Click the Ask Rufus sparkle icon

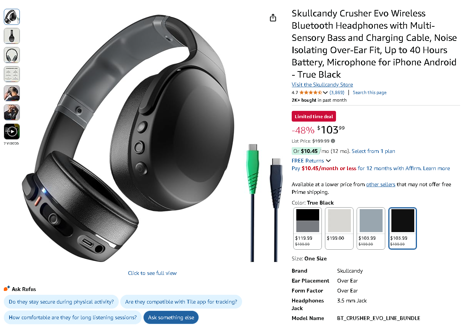(x=7, y=289)
